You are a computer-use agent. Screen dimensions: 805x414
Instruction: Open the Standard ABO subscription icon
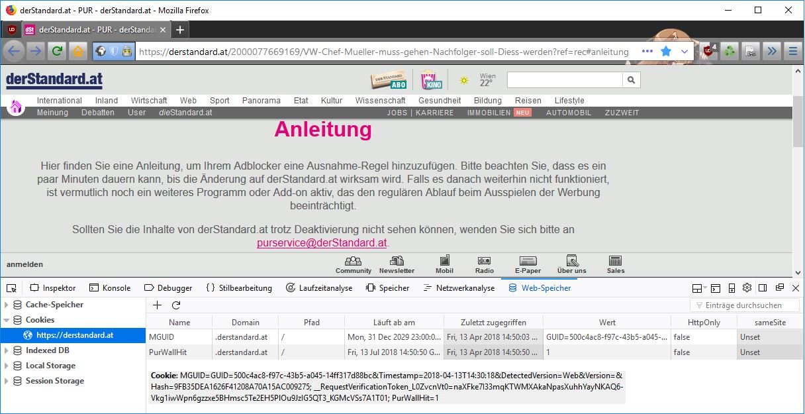click(388, 80)
